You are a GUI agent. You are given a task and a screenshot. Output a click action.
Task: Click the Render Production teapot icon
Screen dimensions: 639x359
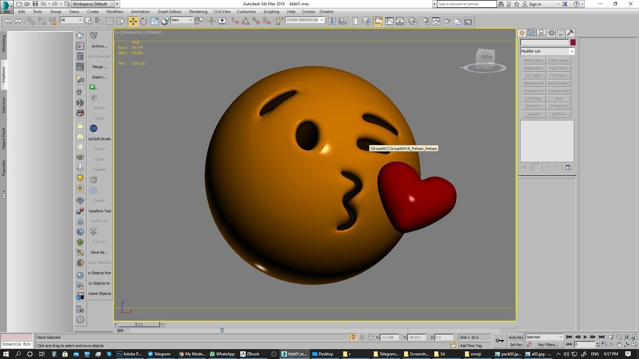[x=447, y=21]
